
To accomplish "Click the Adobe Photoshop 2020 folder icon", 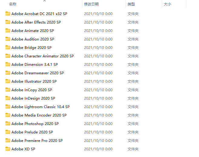I will click(x=8, y=123).
